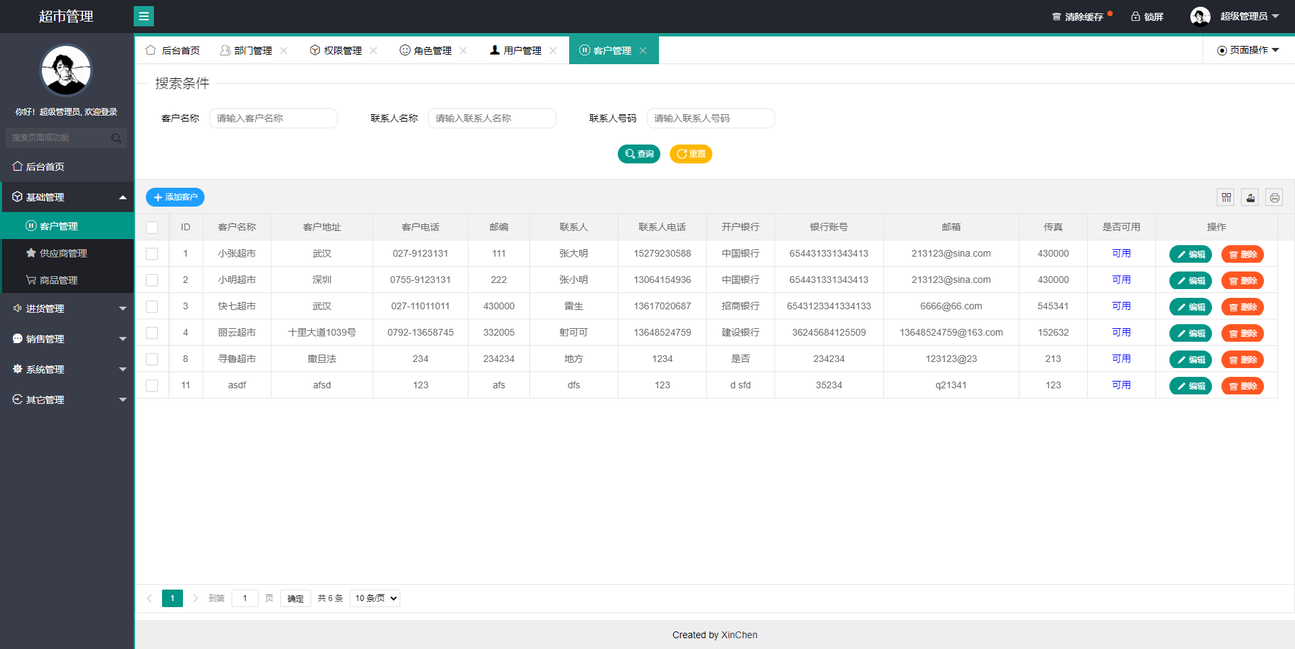Toggle the select-all header checkbox

152,228
